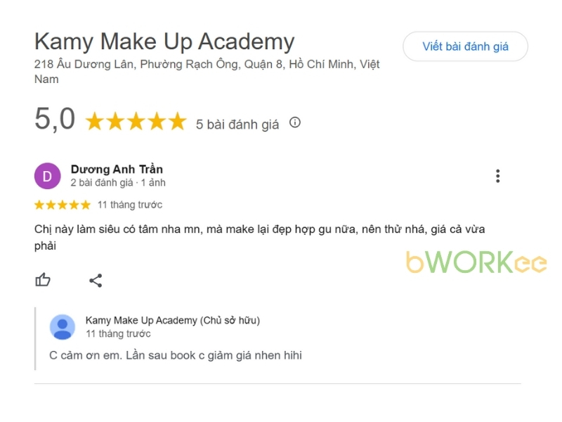Screen dimensions: 562x422
Task: Click the last star in the review's rating
Action: [x=84, y=205]
